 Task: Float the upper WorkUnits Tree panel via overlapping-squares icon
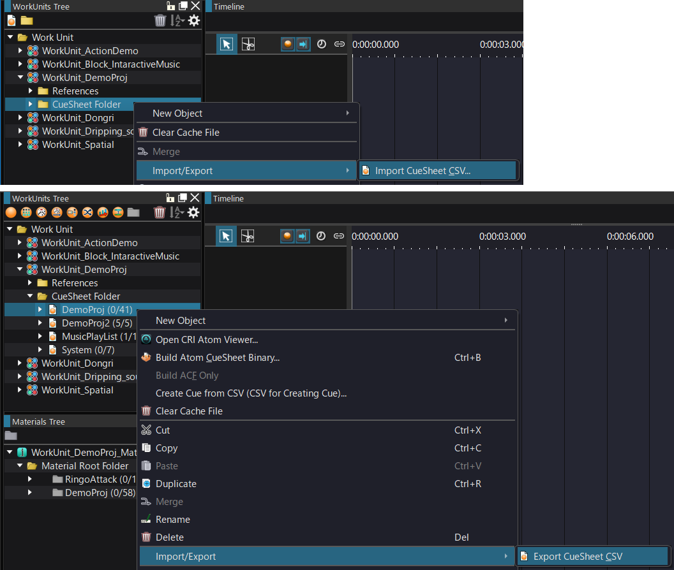(183, 6)
